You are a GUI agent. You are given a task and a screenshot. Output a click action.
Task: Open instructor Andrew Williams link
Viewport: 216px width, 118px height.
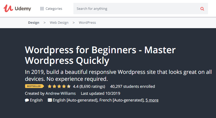click(x=61, y=93)
